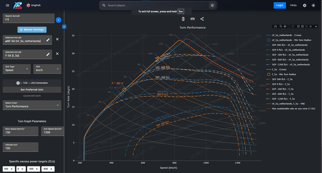Switch light/dark theme with sun icon

coord(313,5)
